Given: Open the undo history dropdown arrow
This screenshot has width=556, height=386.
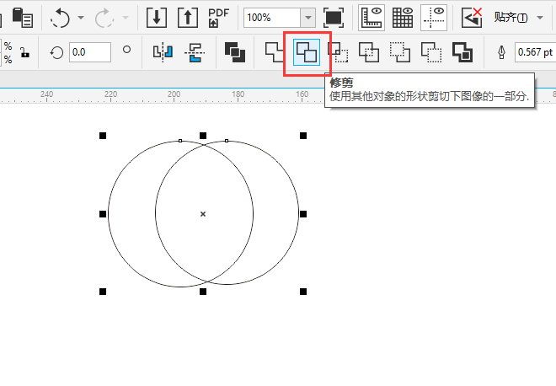Looking at the screenshot, I should pos(81,18).
